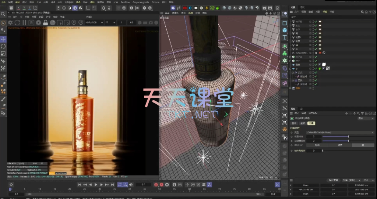Click the lock resolution padlock icon
Viewport: 377px width, 199px height.
click(x=45, y=23)
